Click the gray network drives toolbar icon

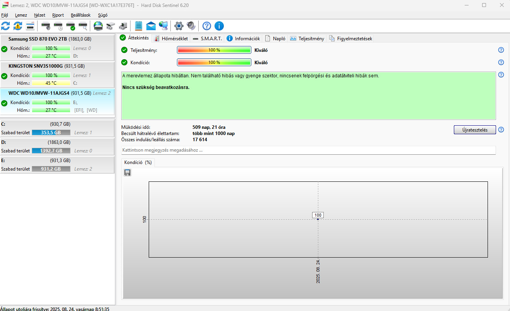pyautogui.click(x=111, y=26)
